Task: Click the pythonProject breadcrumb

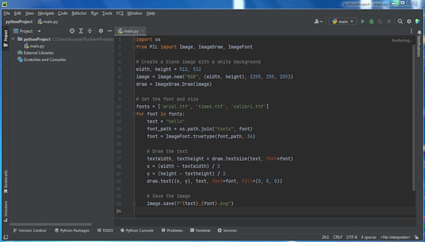Action: point(19,22)
